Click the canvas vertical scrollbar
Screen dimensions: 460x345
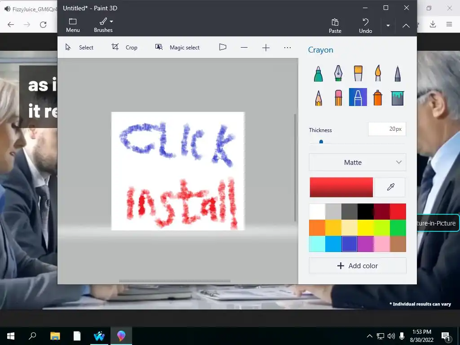coord(295,168)
